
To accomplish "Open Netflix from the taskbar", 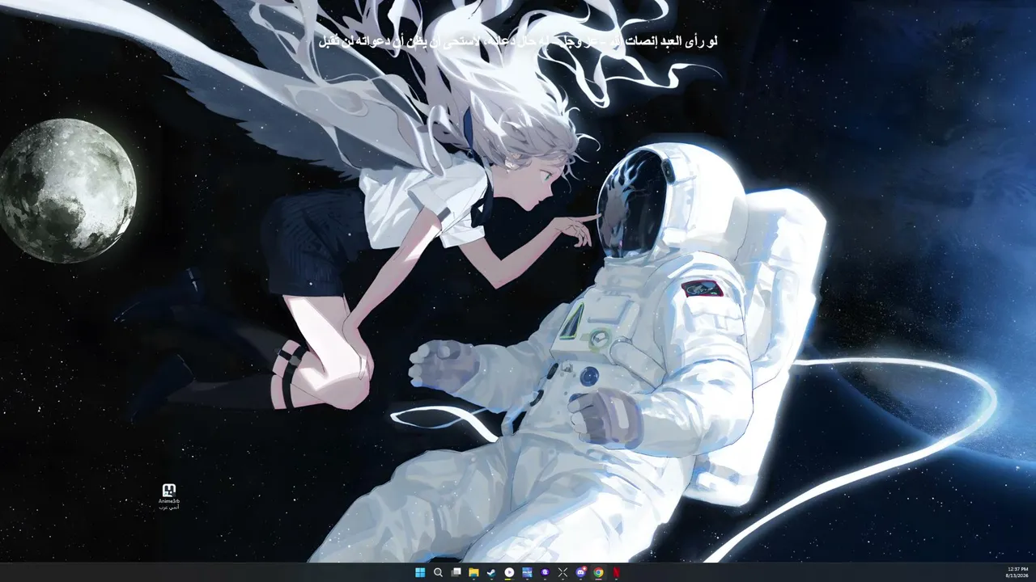I will 616,572.
